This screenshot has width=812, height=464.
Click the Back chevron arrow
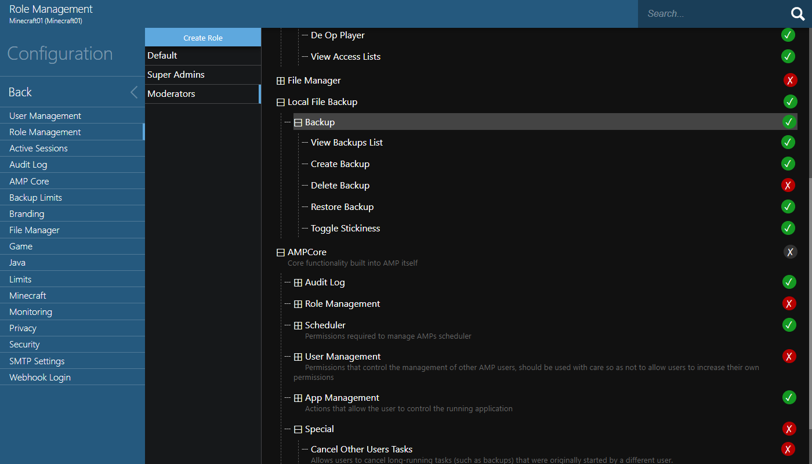pos(134,92)
